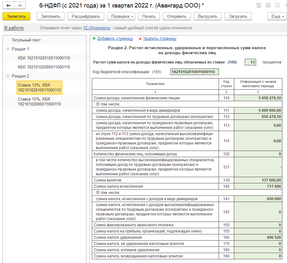Viewport: 287px width, 263px height.
Task: Select Ставка 15% page in Раздел 2
Action: click(x=39, y=101)
